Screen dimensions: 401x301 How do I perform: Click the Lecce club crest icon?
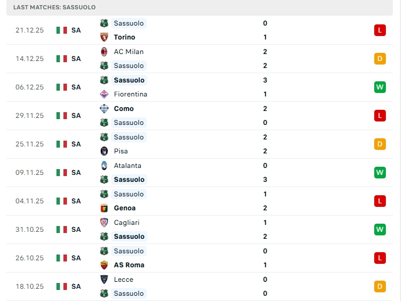pyautogui.click(x=104, y=279)
